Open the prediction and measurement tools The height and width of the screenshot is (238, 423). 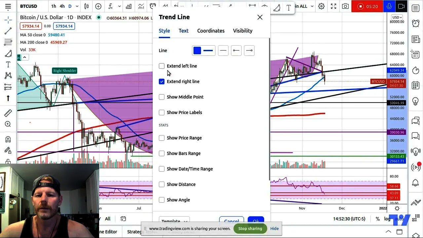click(8, 87)
